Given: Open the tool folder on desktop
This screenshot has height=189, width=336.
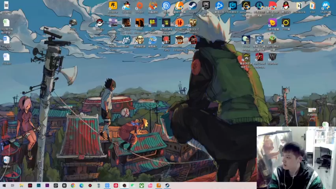Looking at the screenshot, I should tap(312, 5).
